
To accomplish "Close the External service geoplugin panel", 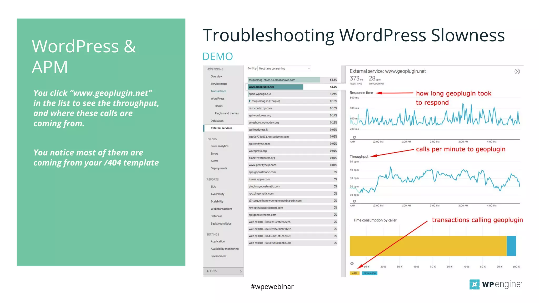I will (517, 72).
